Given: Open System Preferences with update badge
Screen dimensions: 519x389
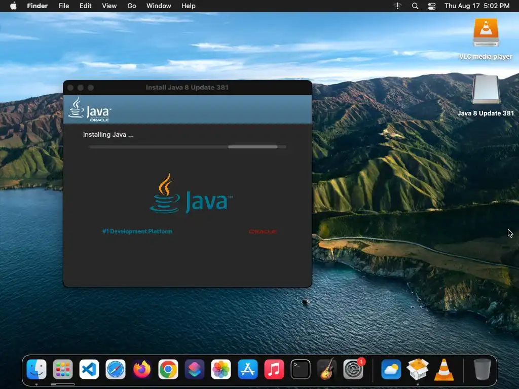Looking at the screenshot, I should (353, 369).
